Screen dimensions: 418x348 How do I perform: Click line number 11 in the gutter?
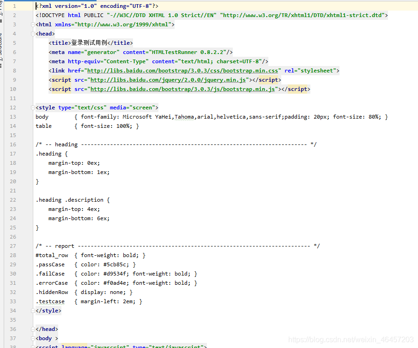13,98
